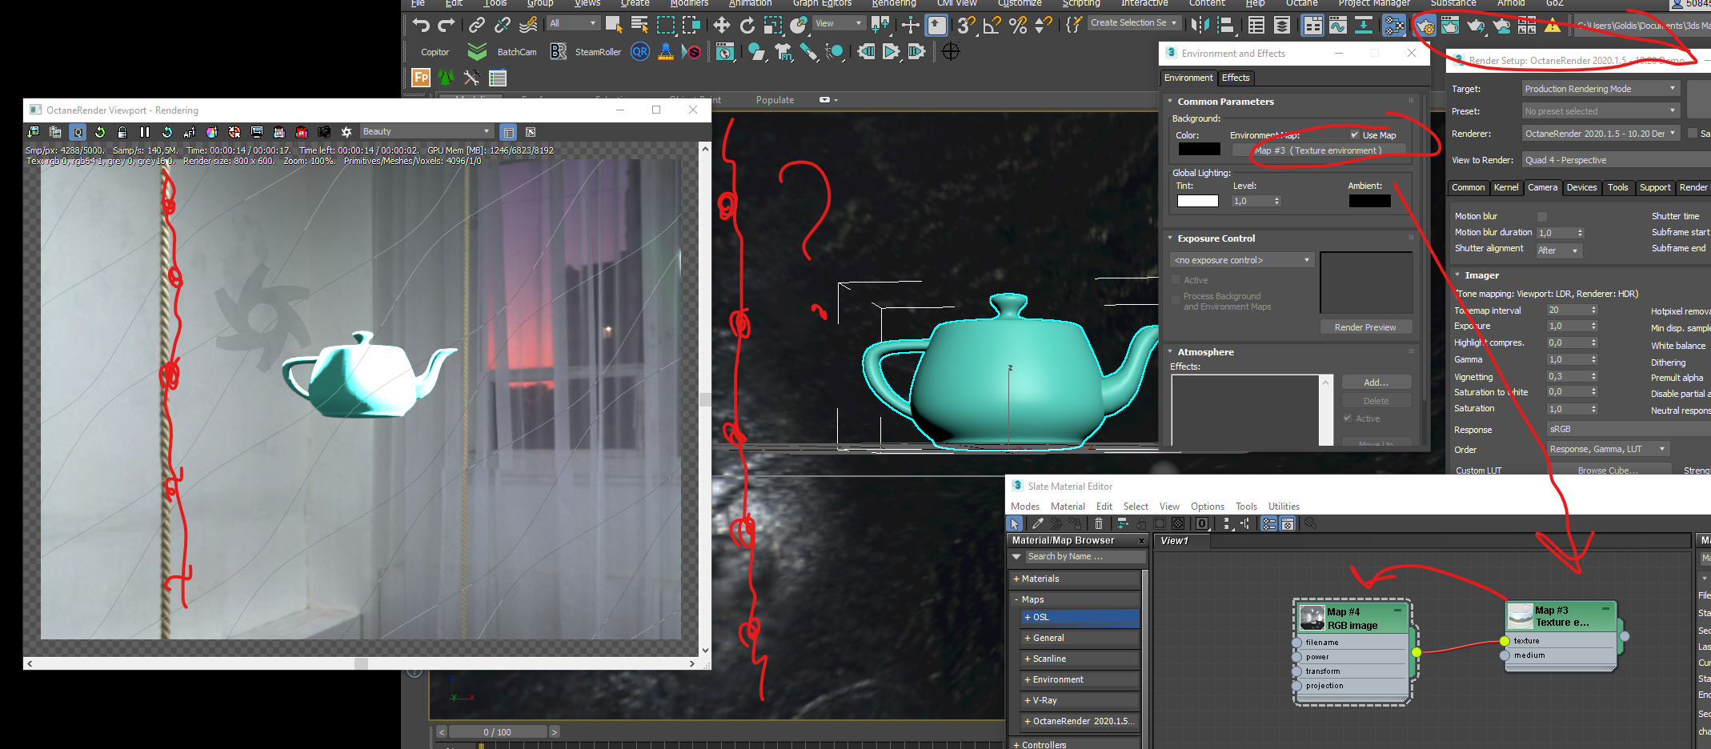
Task: Open the no exposure control dropdown
Action: (x=1242, y=260)
